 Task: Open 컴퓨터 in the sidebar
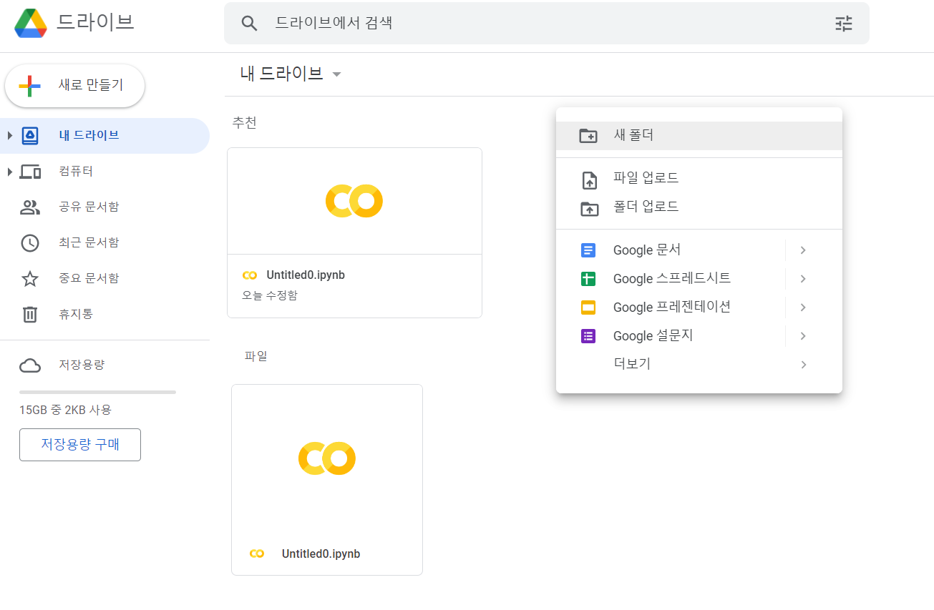click(104, 172)
